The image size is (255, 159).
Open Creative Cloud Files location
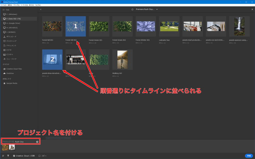14,69
